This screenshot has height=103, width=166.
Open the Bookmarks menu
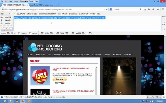(24, 1)
